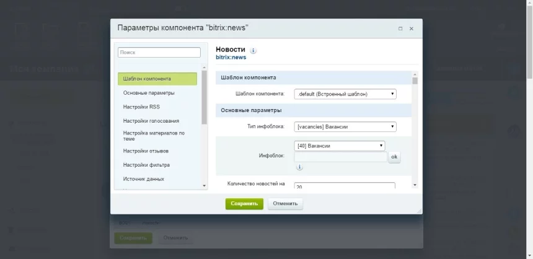The height and width of the screenshot is (259, 533).
Task: Open the Шаблон компонента dropdown
Action: pyautogui.click(x=345, y=94)
